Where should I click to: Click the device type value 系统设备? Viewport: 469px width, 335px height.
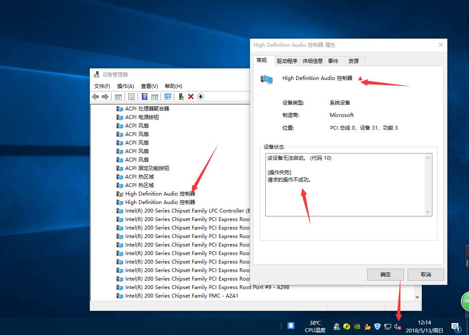coord(340,103)
